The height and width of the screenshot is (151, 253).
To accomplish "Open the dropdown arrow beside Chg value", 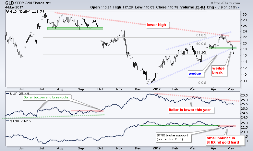I will (x=239, y=7).
